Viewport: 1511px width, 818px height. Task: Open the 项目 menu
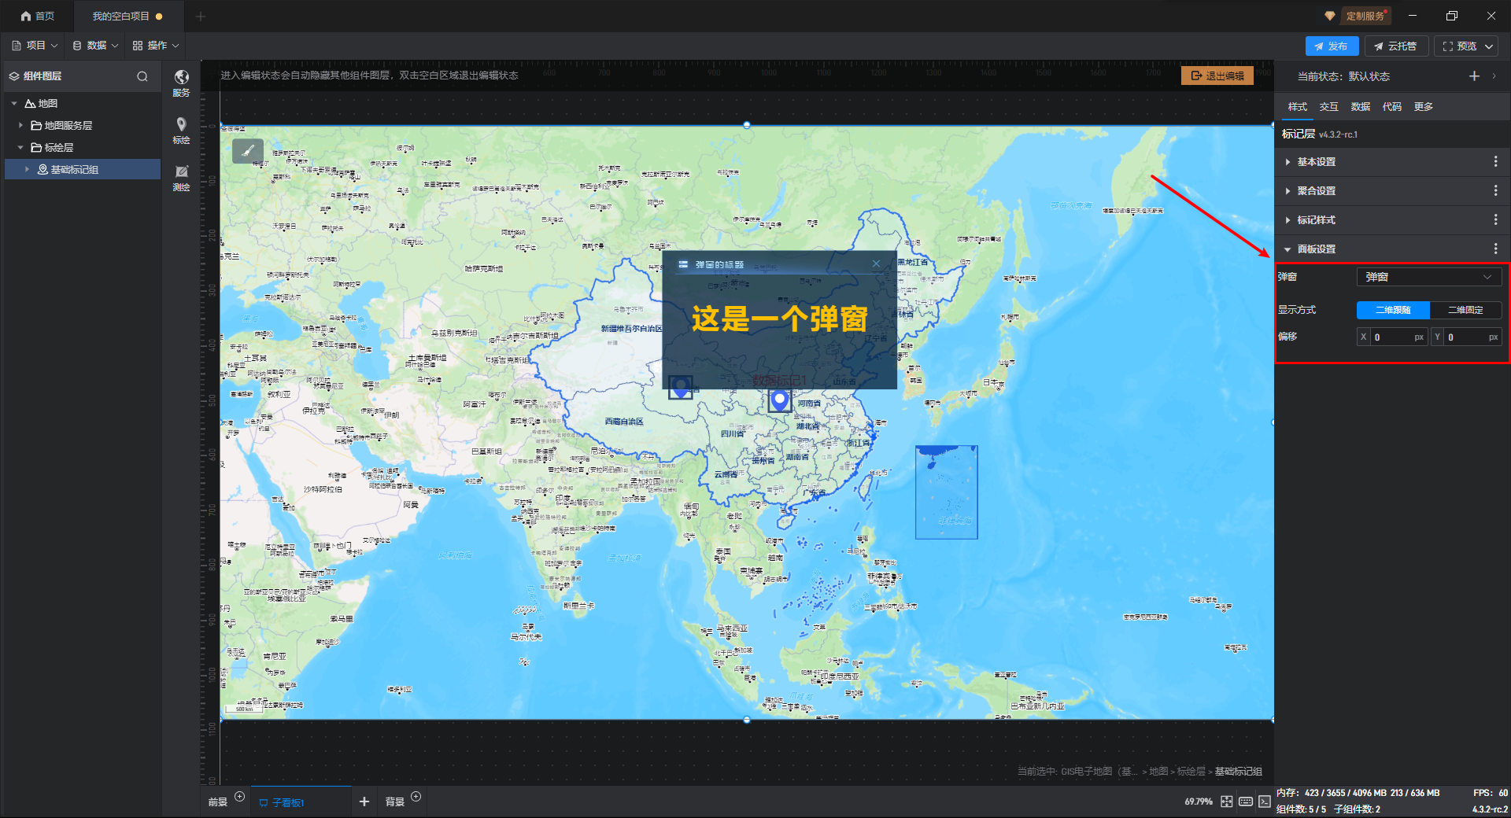click(35, 46)
